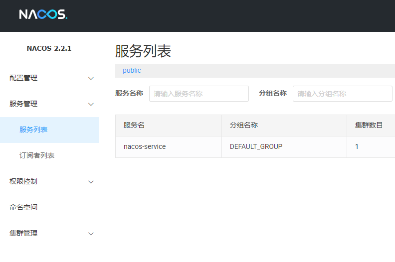This screenshot has height=262, width=395.
Task: Expand the 配置管理 chevron arrow
Action: click(91, 78)
